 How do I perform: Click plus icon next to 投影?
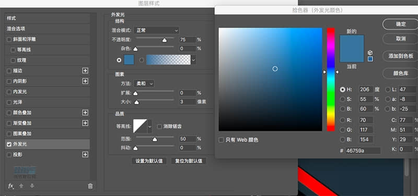tap(85, 154)
